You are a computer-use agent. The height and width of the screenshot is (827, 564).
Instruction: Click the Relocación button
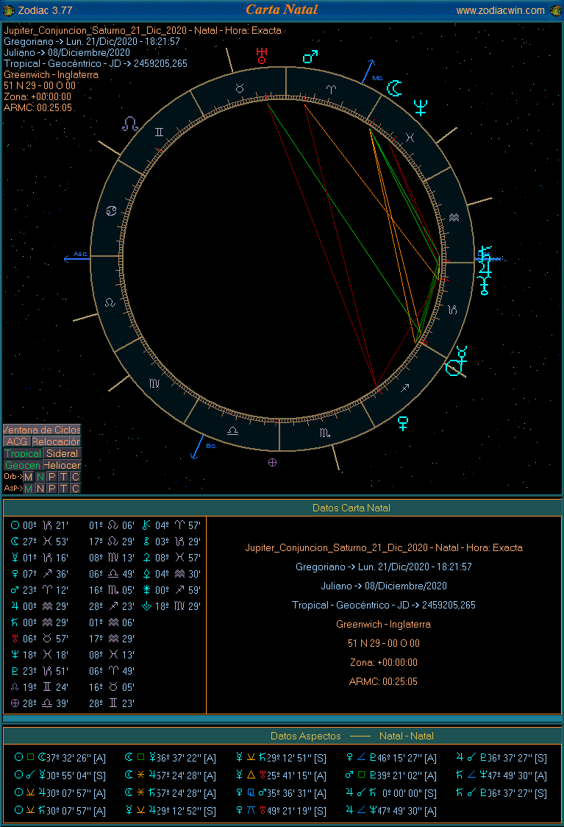click(57, 441)
